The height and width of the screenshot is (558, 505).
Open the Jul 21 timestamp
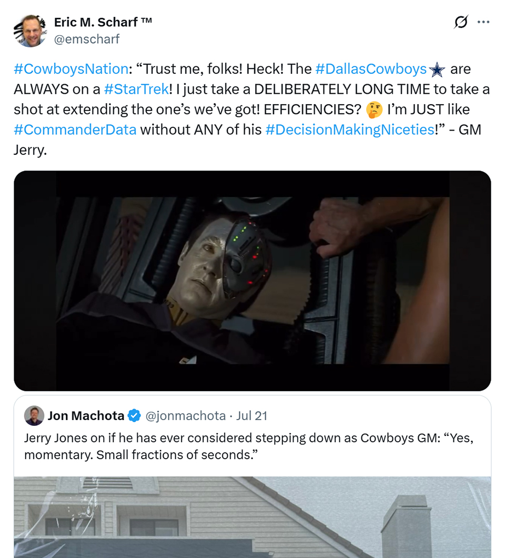pyautogui.click(x=252, y=416)
